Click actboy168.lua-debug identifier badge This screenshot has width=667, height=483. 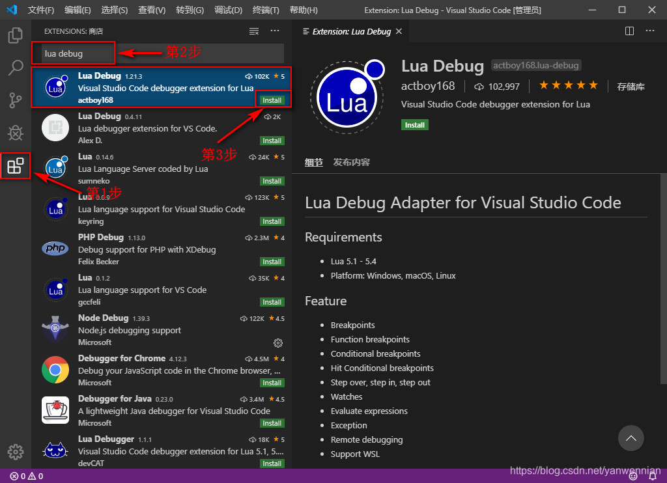536,66
